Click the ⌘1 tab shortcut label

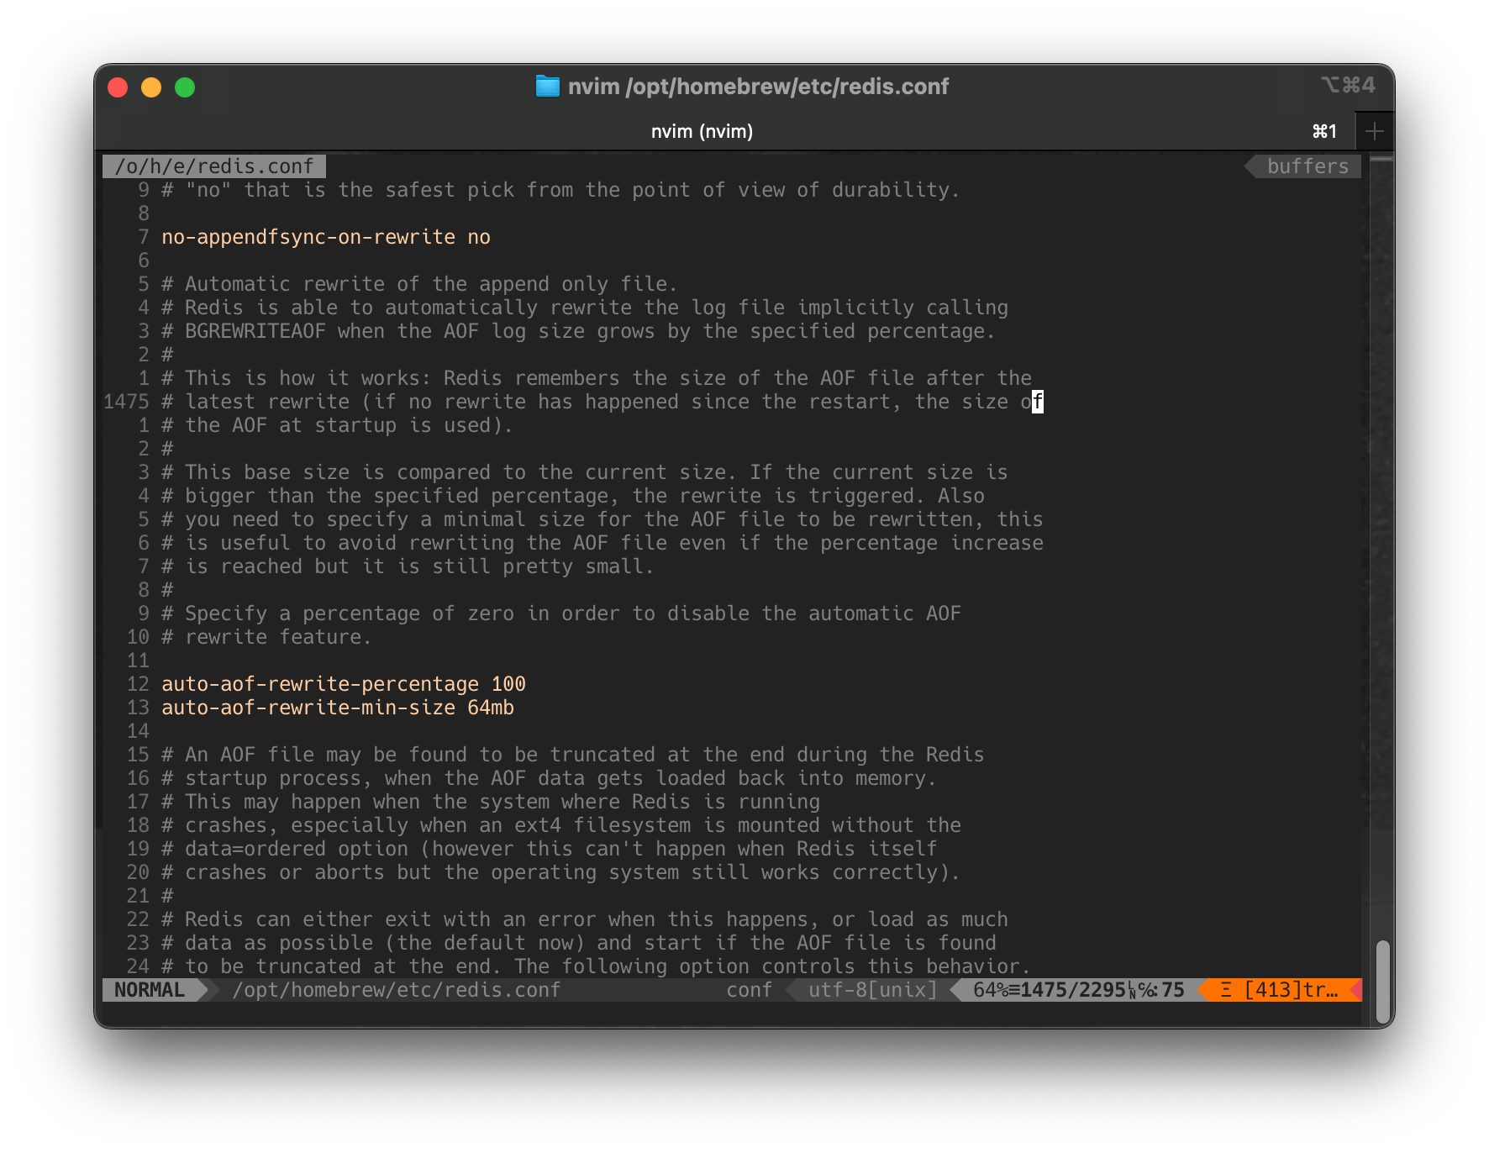pos(1324,131)
